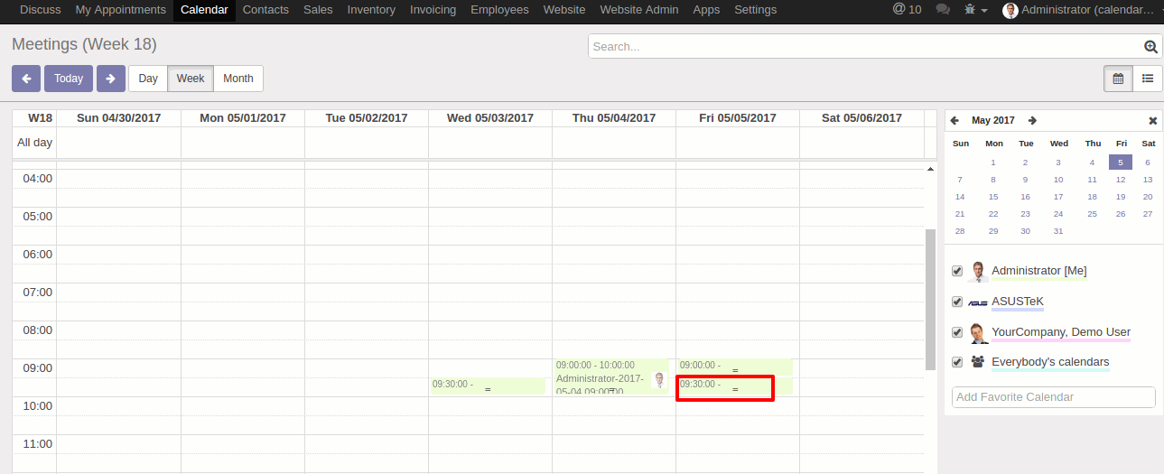Go to the next week with the right arrow button
Viewport: 1164px width, 474px height.
[111, 79]
